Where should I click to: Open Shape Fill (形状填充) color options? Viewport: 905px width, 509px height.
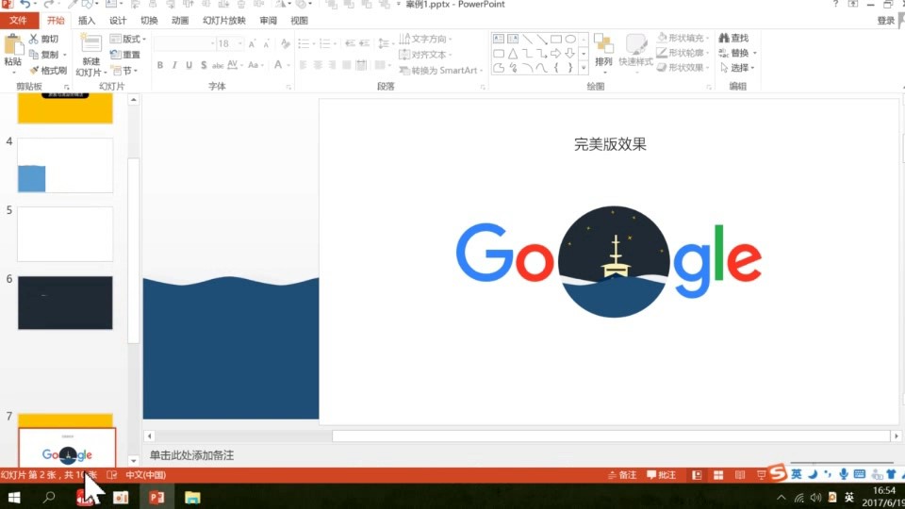683,38
